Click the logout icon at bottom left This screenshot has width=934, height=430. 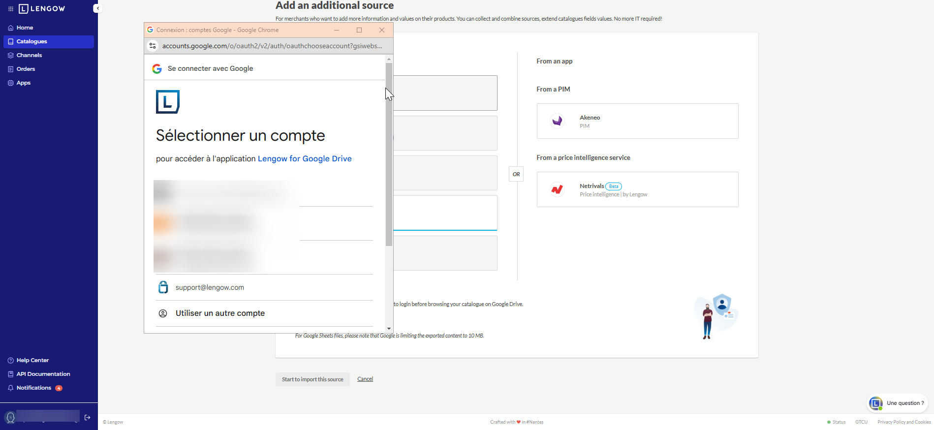88,417
